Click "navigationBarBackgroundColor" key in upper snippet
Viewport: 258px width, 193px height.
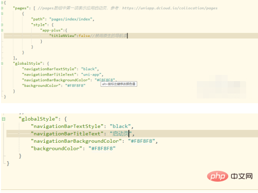(x=56, y=80)
